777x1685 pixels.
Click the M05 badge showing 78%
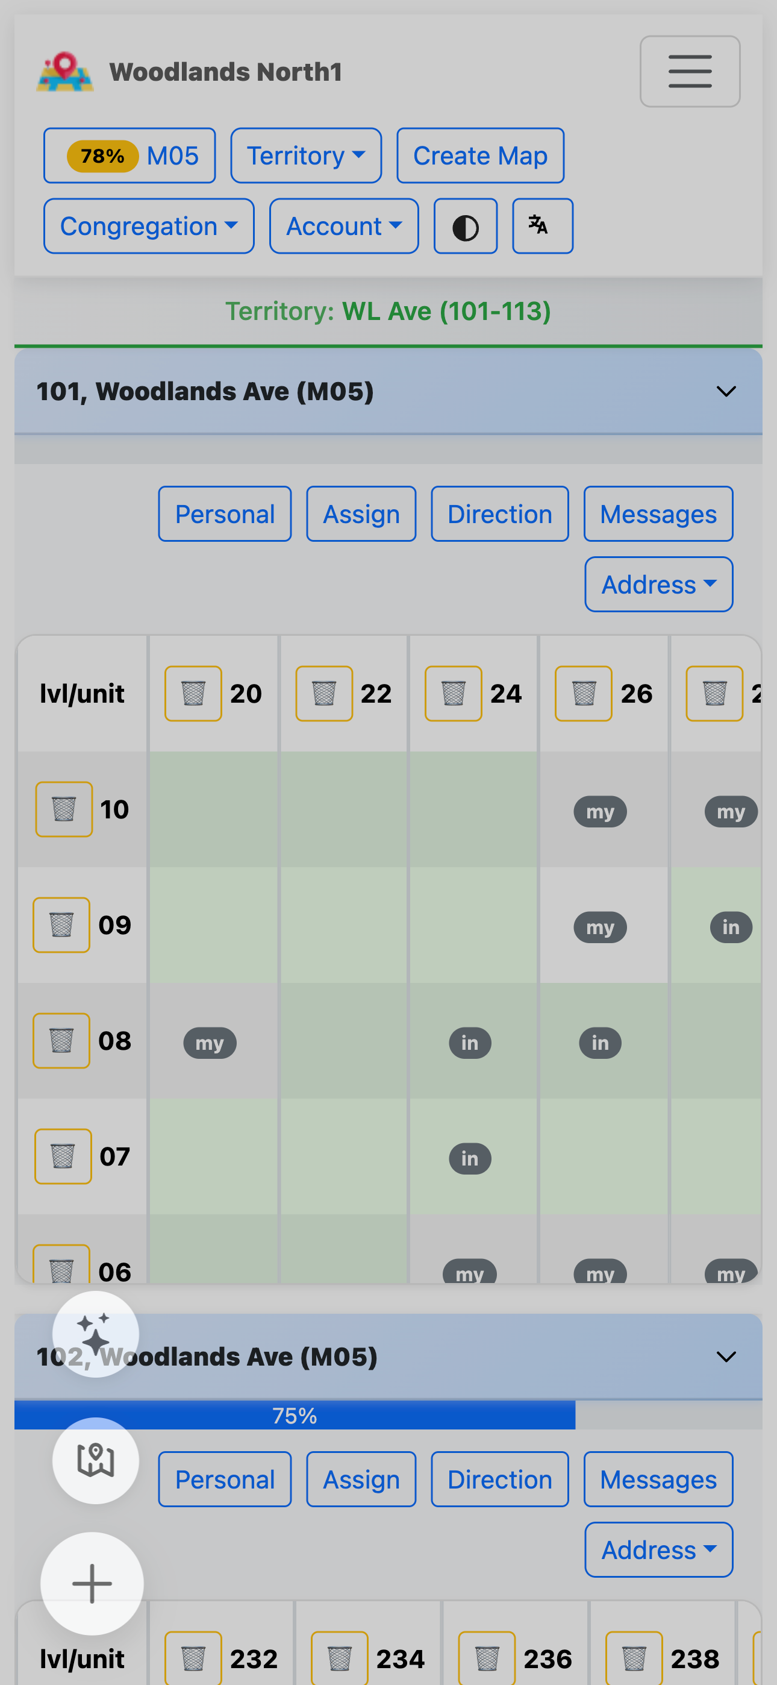(129, 155)
